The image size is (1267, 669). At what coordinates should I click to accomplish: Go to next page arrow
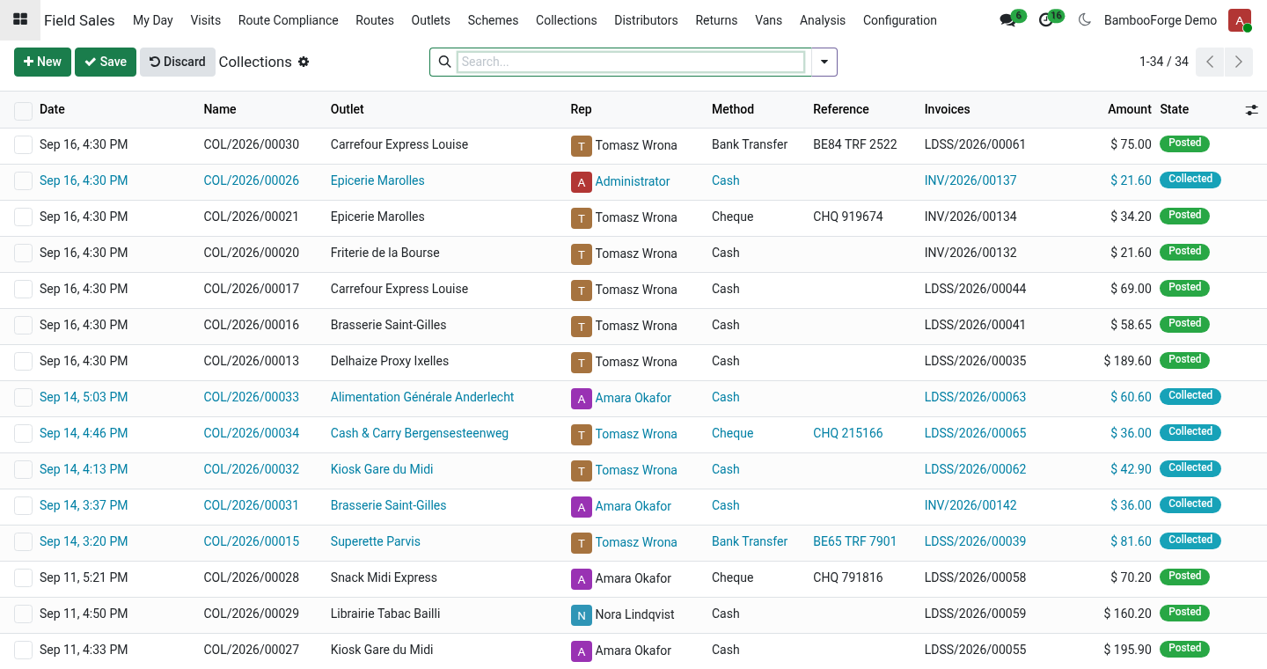pos(1238,62)
